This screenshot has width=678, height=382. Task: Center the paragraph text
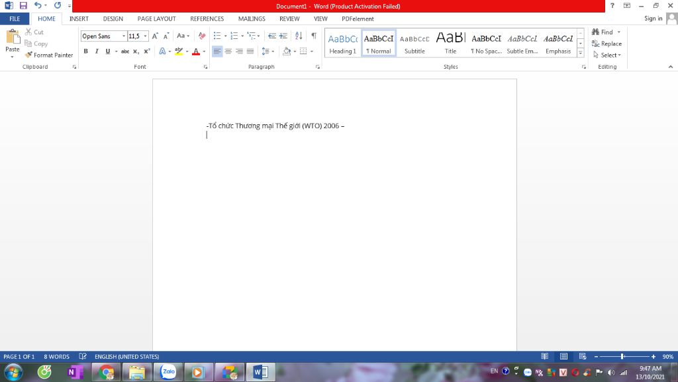(x=228, y=51)
